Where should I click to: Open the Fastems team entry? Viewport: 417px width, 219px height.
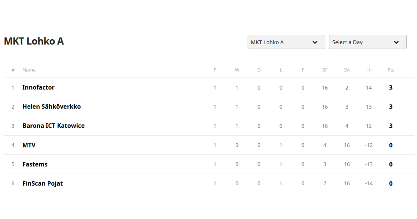pyautogui.click(x=35, y=164)
